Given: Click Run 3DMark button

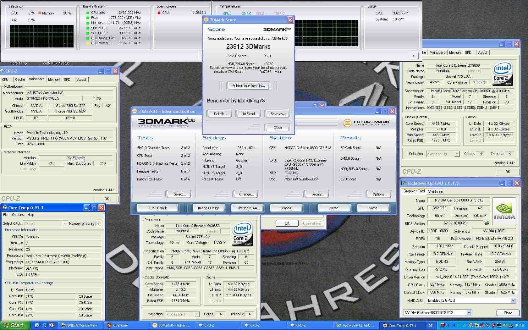Looking at the screenshot, I should 157,208.
